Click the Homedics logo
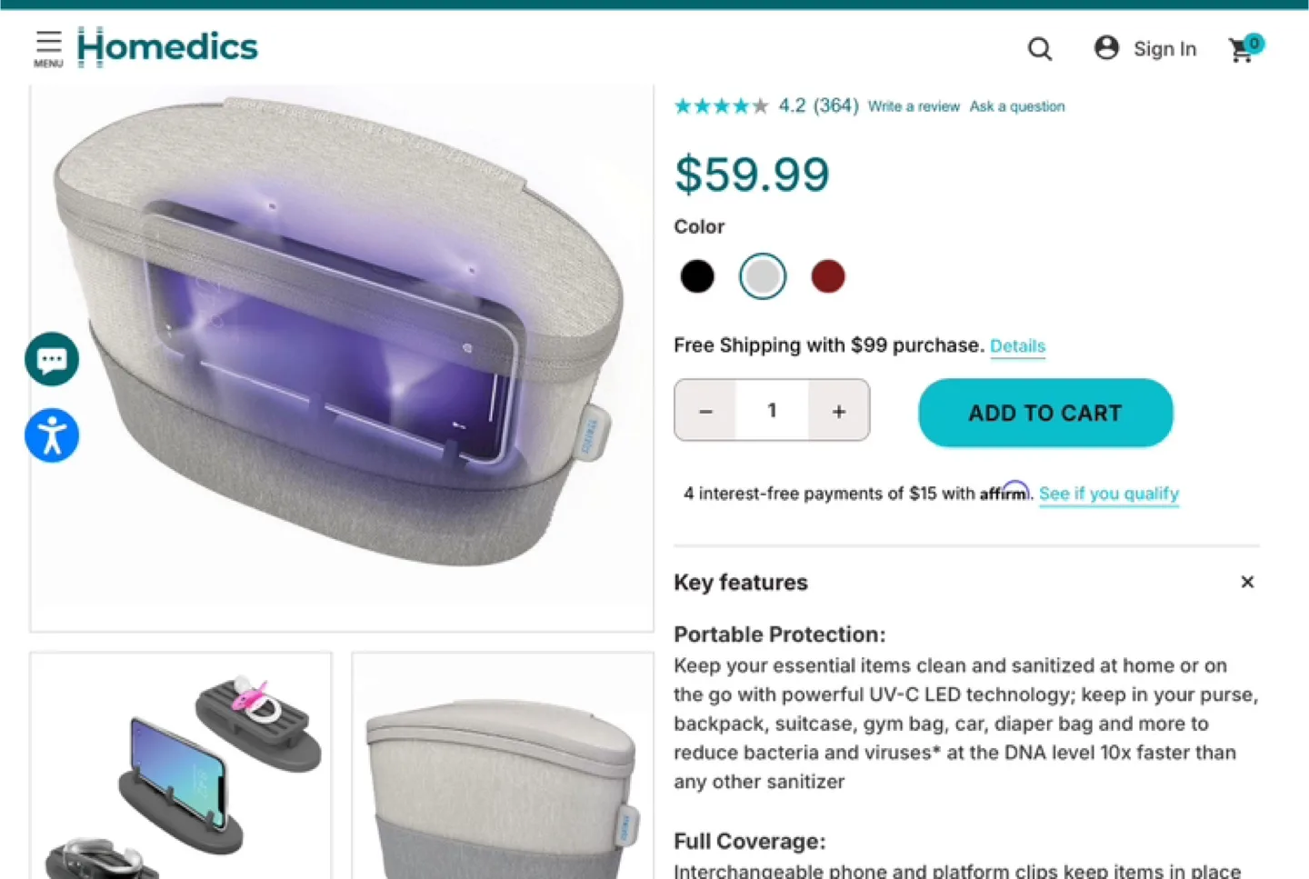The width and height of the screenshot is (1309, 879). [x=167, y=46]
